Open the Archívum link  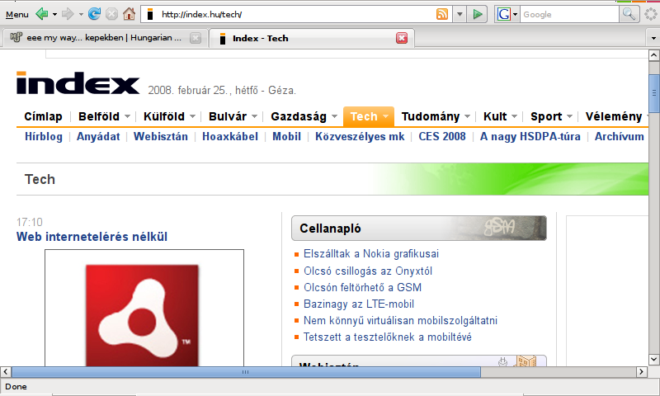click(x=620, y=137)
